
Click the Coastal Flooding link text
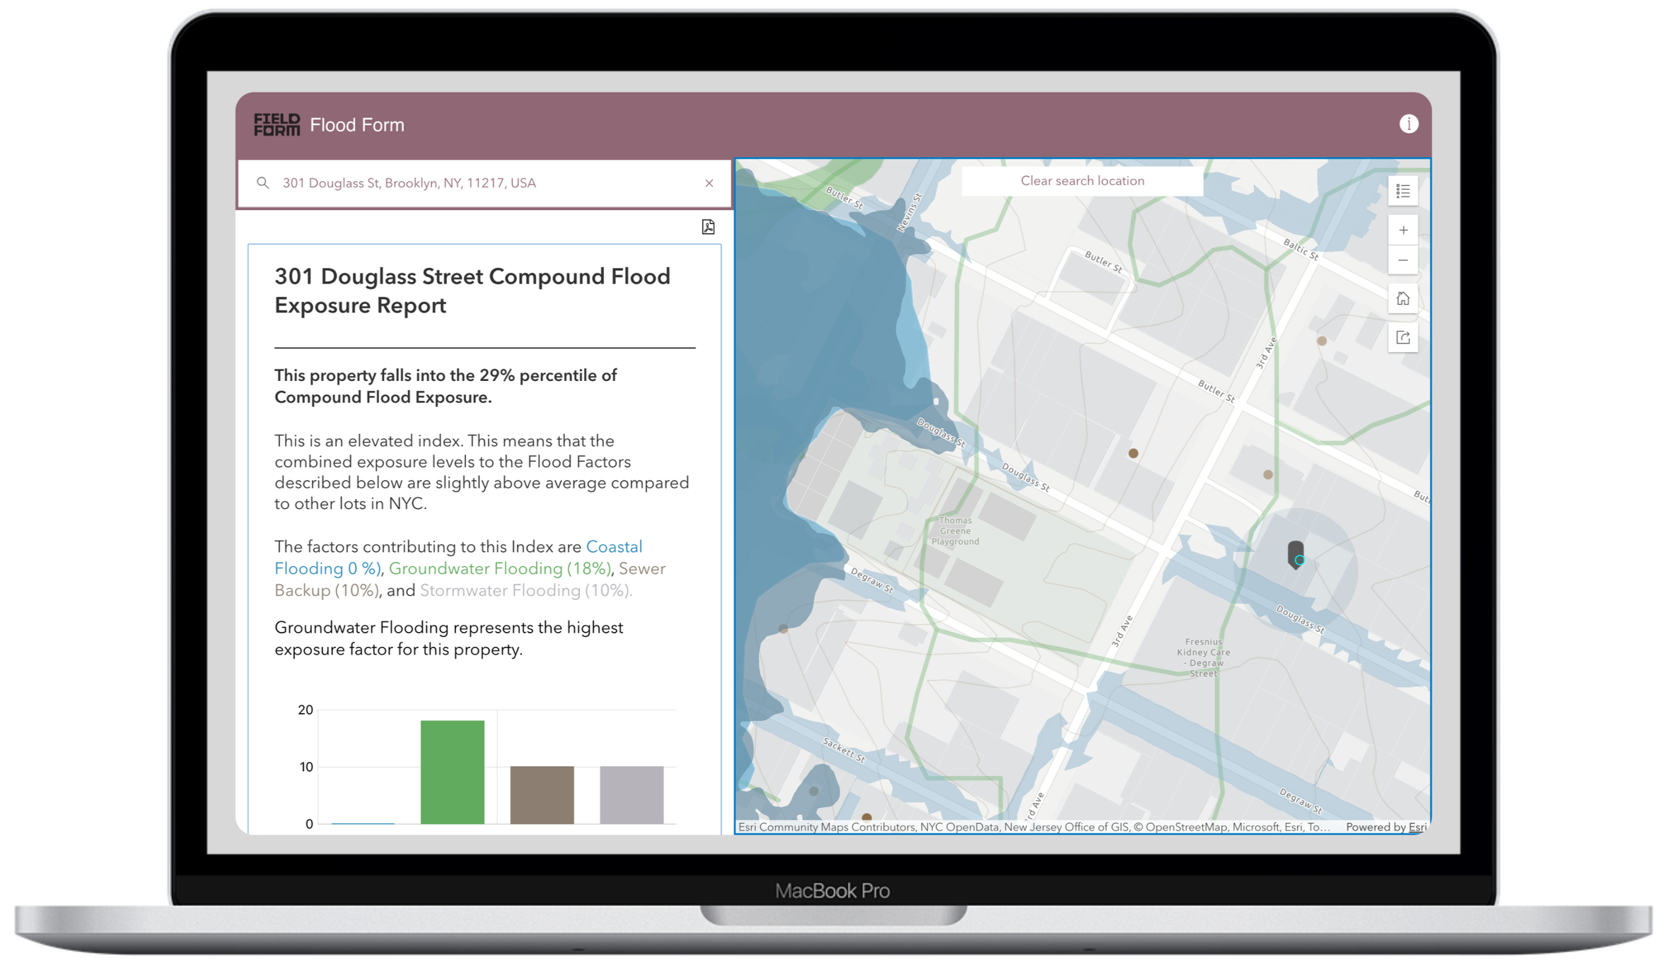tap(614, 547)
